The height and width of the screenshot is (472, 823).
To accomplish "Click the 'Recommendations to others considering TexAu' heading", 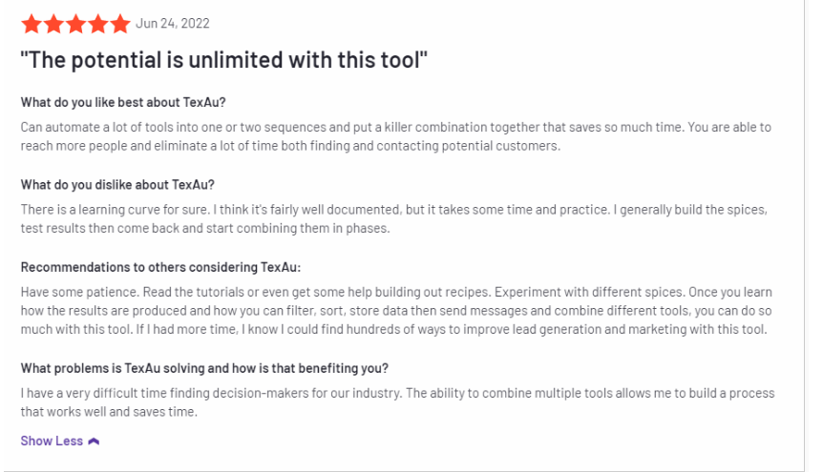I will click(160, 267).
